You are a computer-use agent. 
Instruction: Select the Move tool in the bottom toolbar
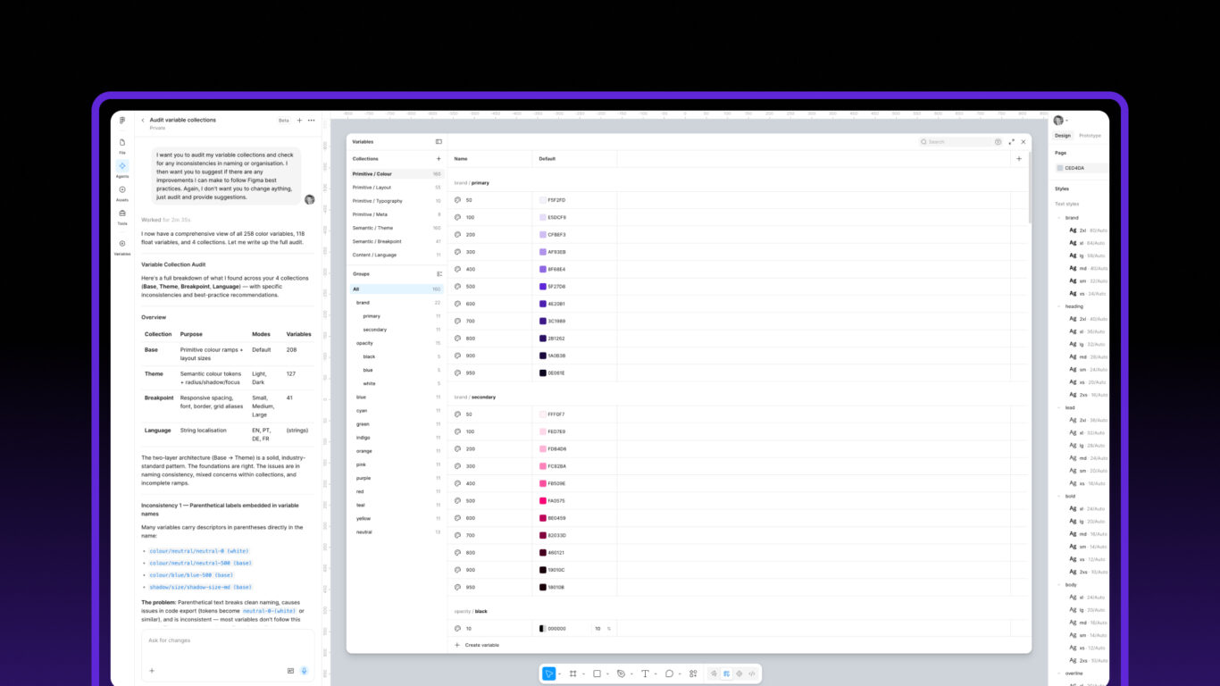[549, 673]
